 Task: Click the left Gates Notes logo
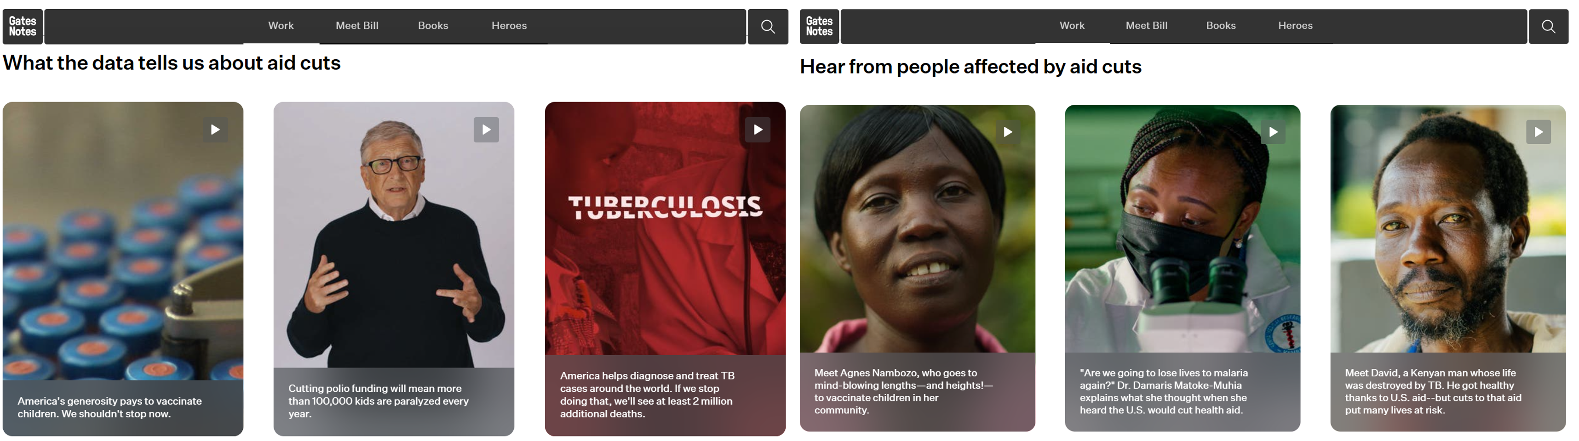pos(23,26)
